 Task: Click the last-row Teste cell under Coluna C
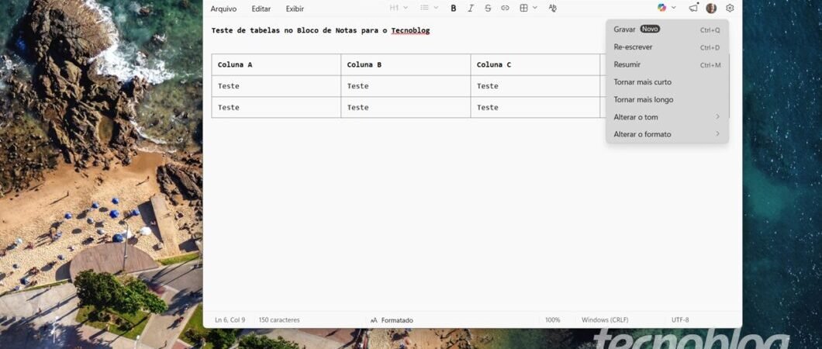pyautogui.click(x=535, y=108)
